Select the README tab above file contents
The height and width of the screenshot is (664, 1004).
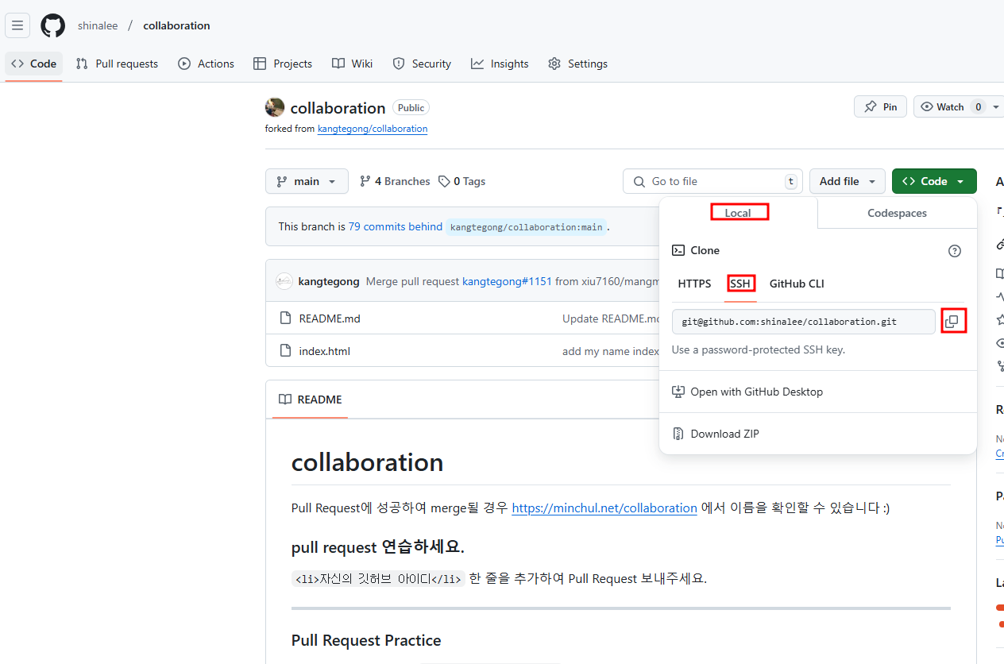pyautogui.click(x=310, y=400)
